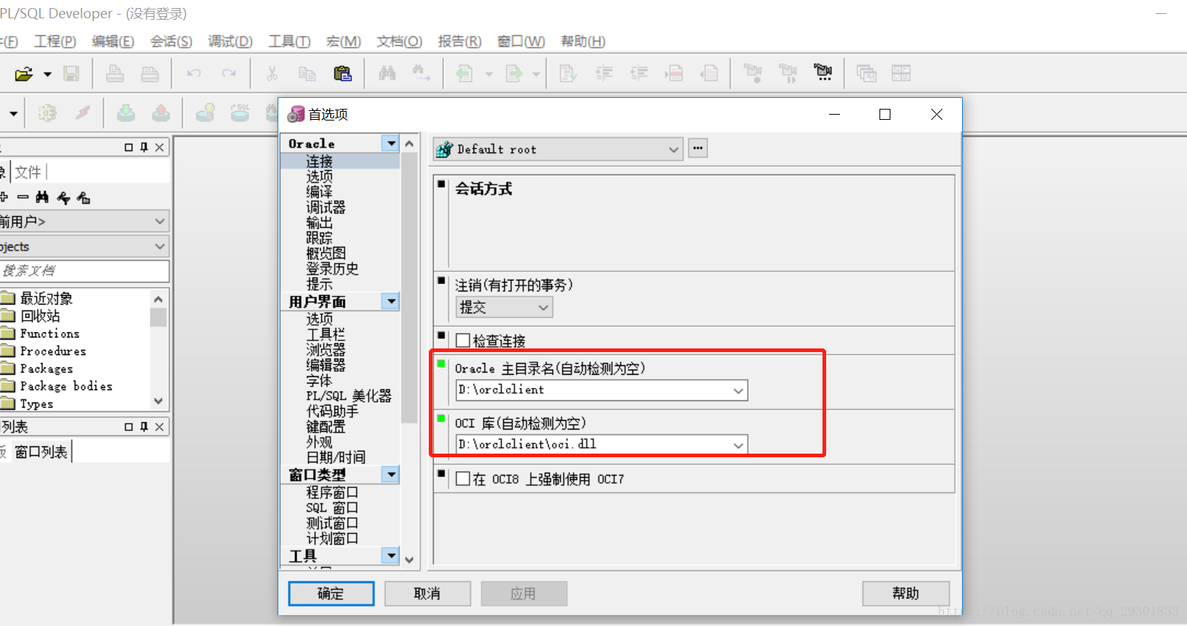Collapse the Oracle preferences section
This screenshot has width=1187, height=626.
click(391, 144)
